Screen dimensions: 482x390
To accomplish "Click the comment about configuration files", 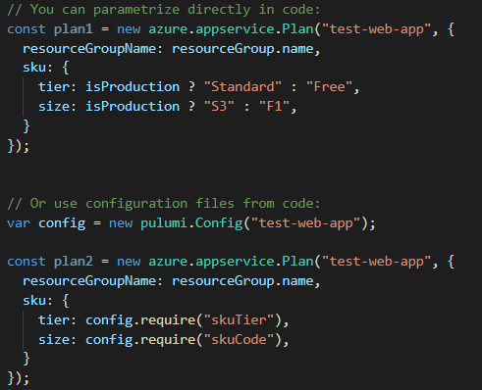I will click(x=164, y=204).
